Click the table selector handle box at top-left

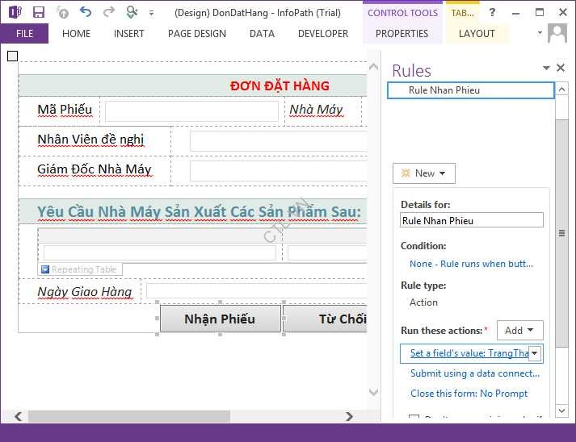(12, 56)
